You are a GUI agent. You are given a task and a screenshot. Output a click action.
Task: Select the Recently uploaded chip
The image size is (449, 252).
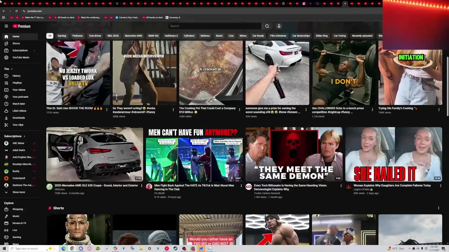click(362, 36)
